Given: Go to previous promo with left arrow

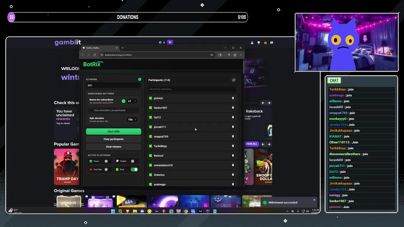Looking at the screenshot, I should (x=263, y=103).
